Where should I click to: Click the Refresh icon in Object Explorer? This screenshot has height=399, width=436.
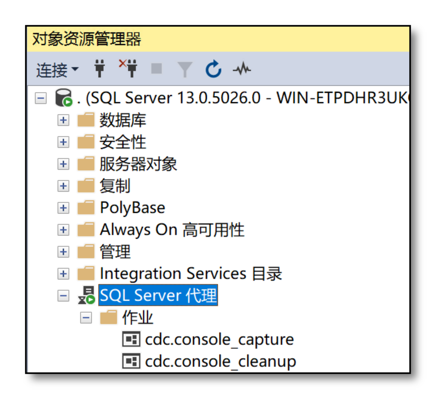(x=213, y=68)
